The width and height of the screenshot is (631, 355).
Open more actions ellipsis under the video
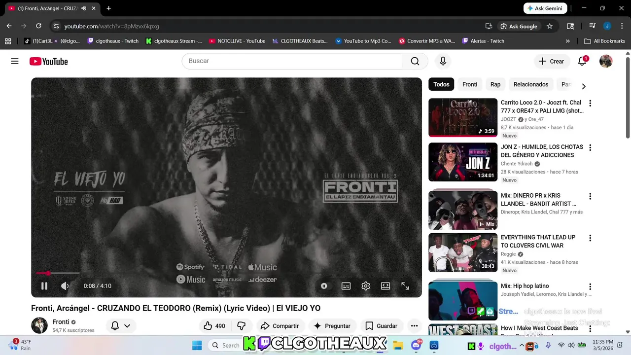pos(414,326)
